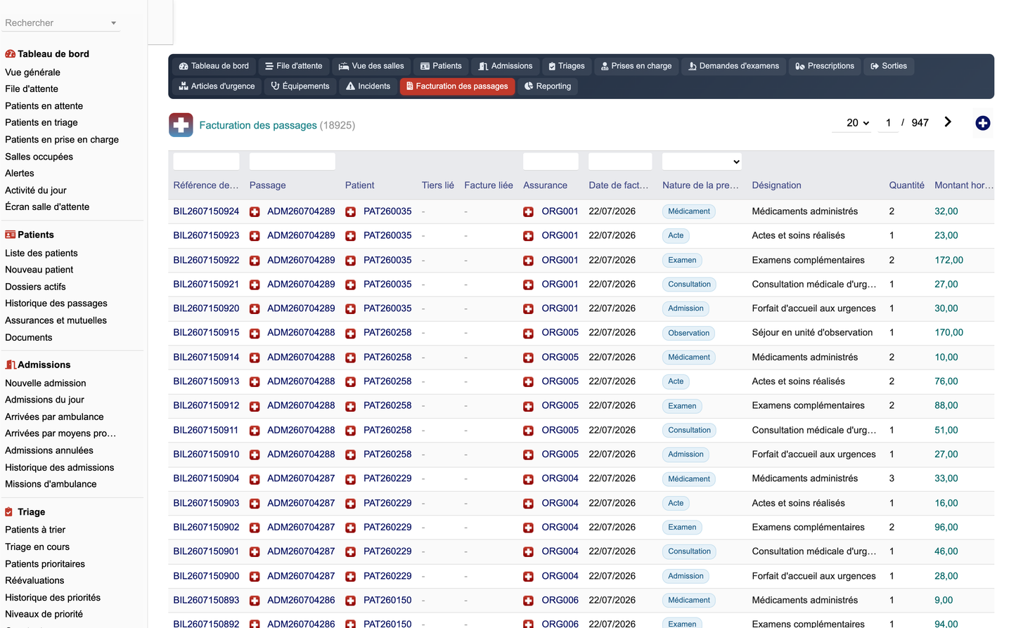Click the passage icon in row BIL2607150915
The height and width of the screenshot is (628, 1016).
(x=255, y=333)
